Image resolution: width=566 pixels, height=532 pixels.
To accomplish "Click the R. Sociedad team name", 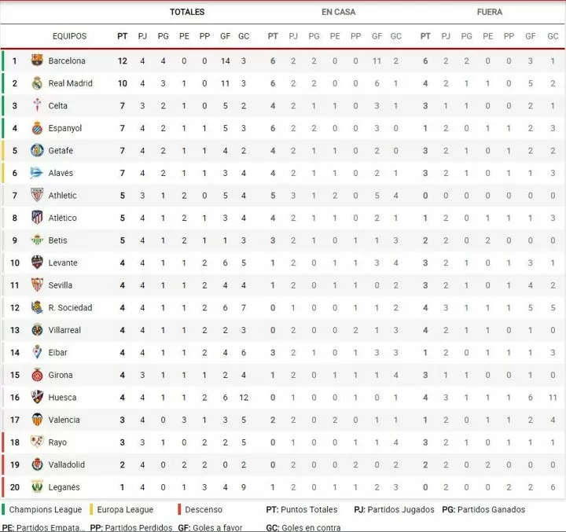I will click(70, 307).
